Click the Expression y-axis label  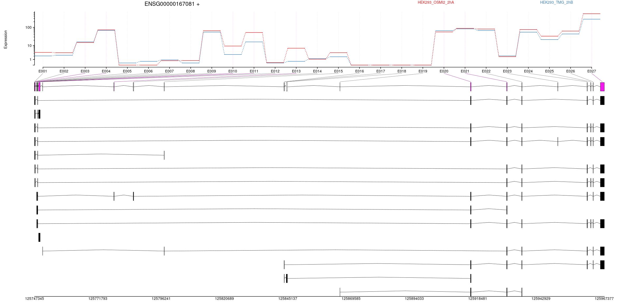6,39
